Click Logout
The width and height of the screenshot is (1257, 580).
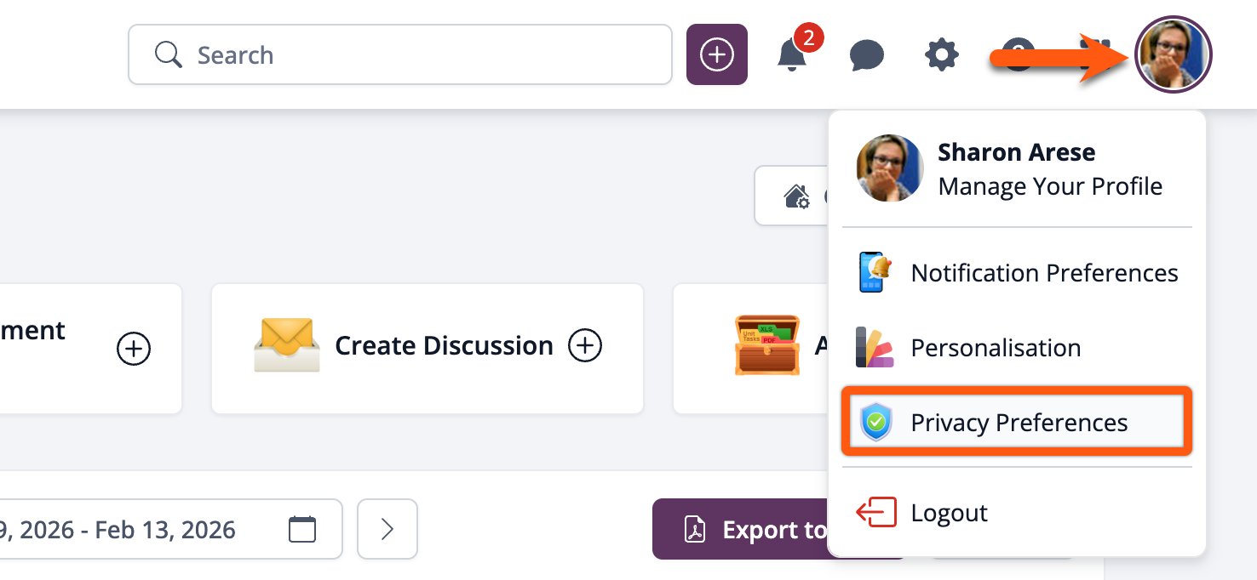[949, 513]
